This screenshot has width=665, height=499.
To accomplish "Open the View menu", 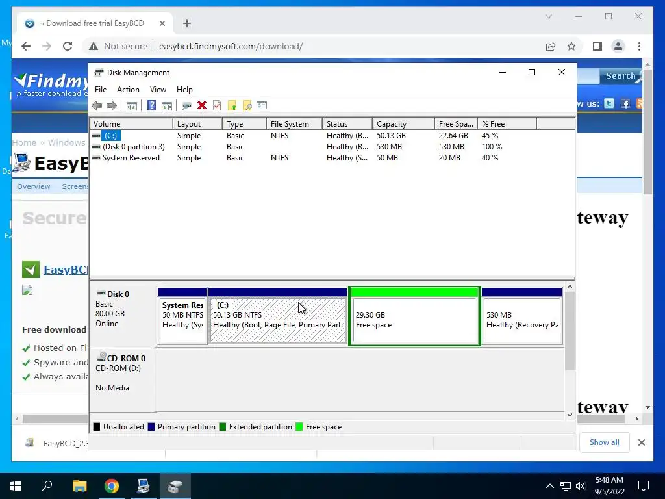I will click(x=158, y=90).
